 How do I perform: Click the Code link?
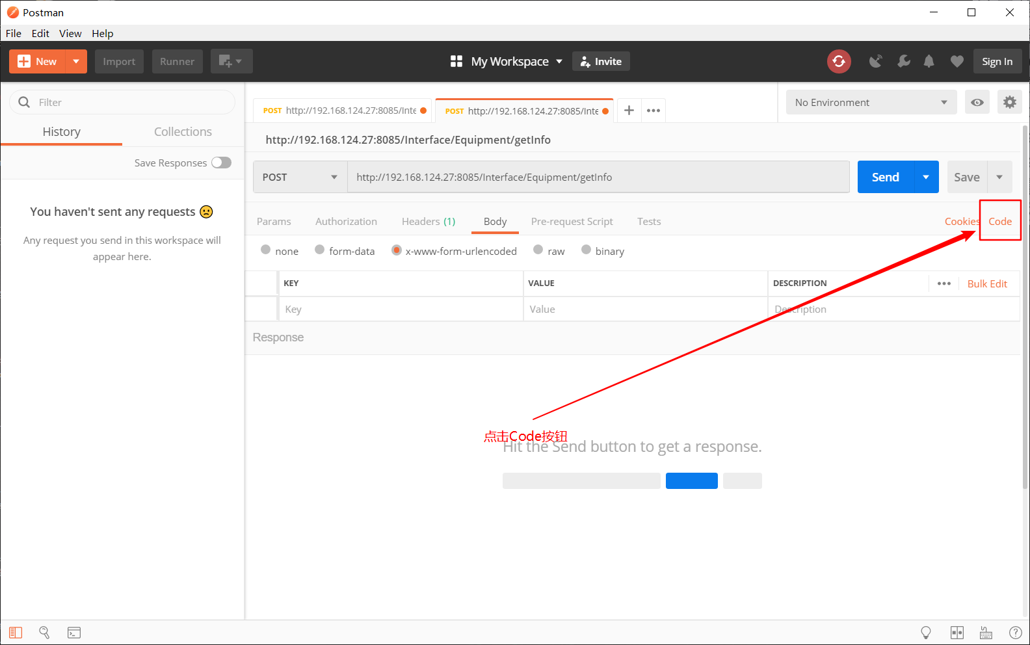(x=1000, y=221)
